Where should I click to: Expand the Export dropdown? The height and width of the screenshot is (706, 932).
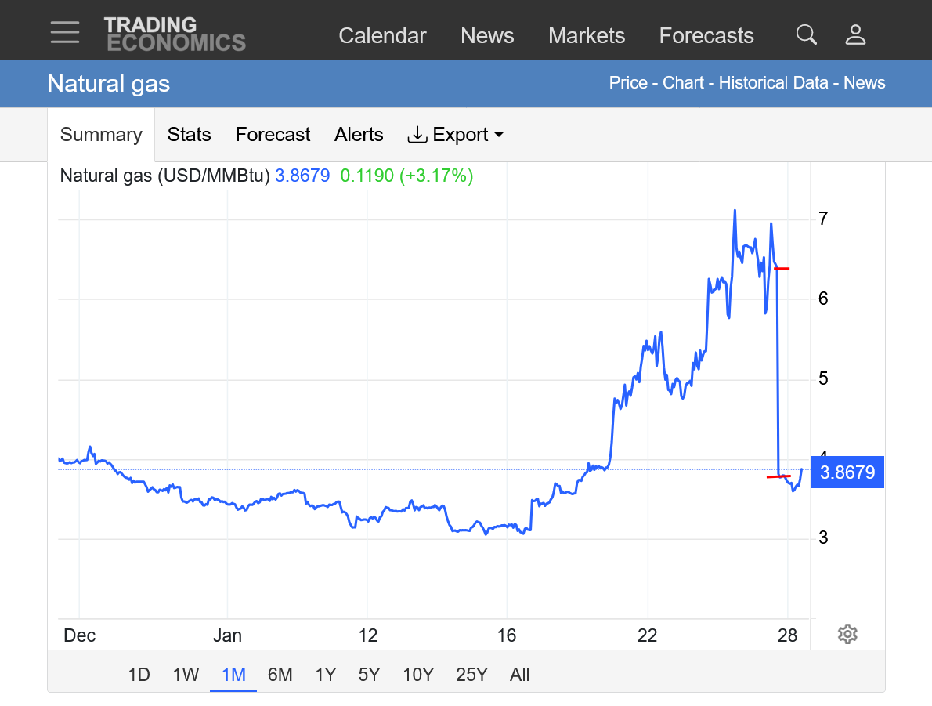[x=455, y=135]
